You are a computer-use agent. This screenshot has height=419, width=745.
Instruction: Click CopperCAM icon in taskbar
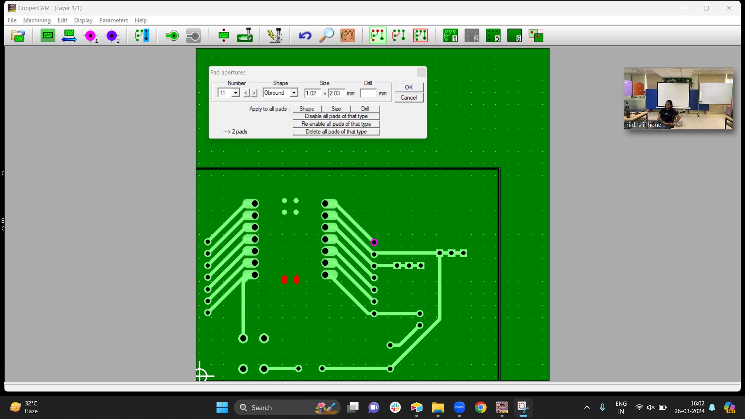pyautogui.click(x=502, y=407)
